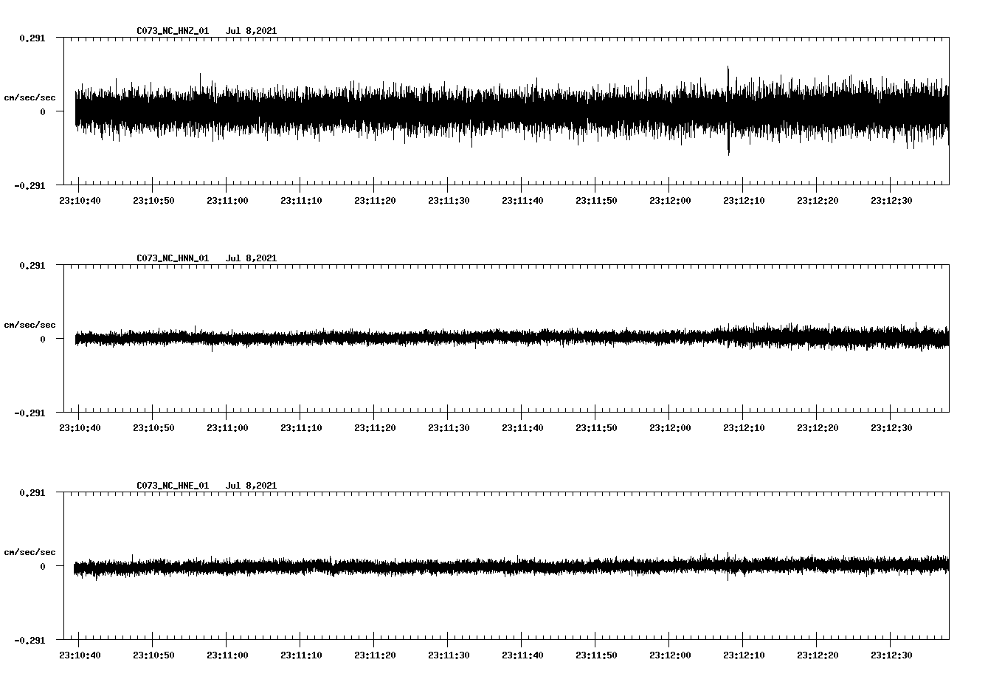Click 23:11:30 time label under HNZ plot
This screenshot has width=1002, height=682.
click(x=448, y=200)
